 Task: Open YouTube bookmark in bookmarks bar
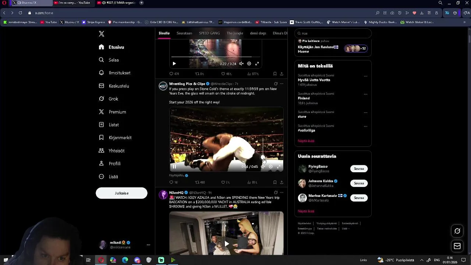click(49, 22)
